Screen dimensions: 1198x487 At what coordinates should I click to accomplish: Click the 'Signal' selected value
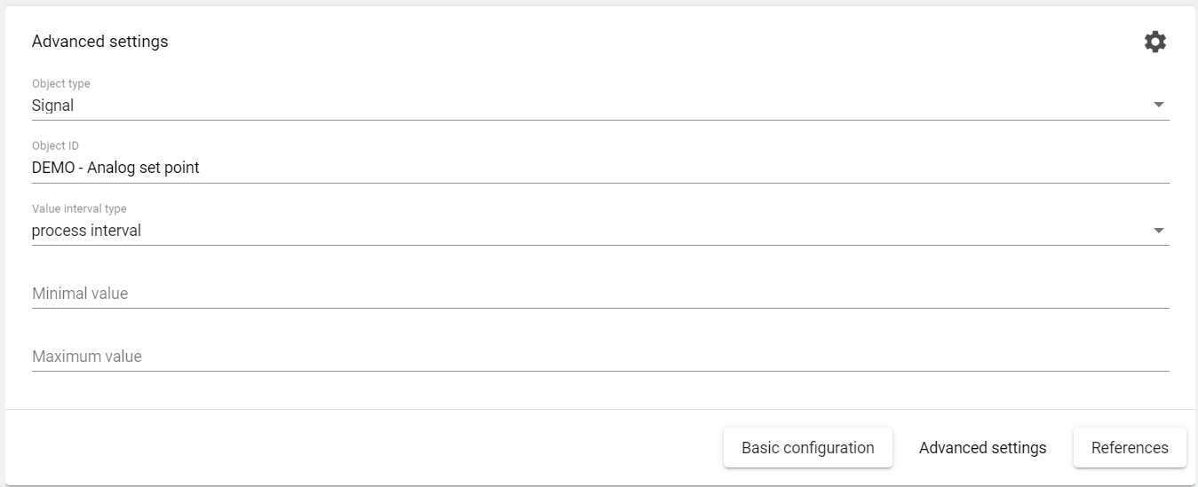(53, 106)
